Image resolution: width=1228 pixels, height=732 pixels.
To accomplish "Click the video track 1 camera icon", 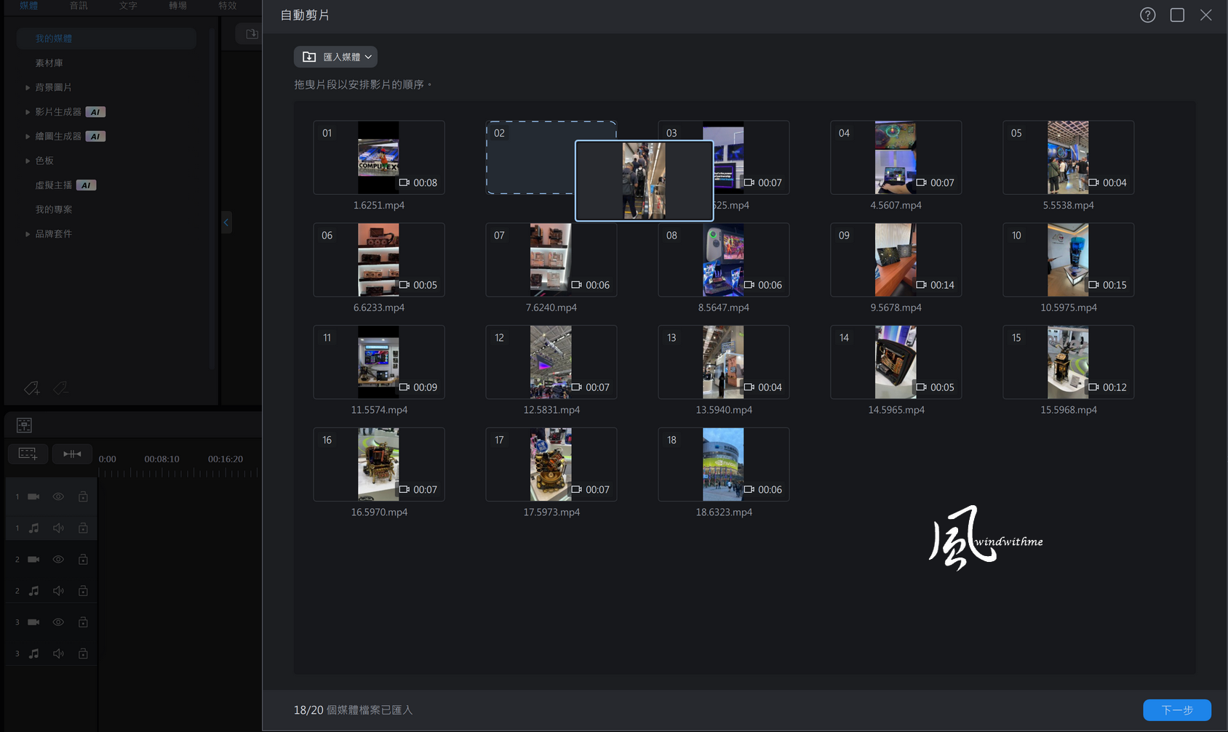I will pyautogui.click(x=33, y=496).
